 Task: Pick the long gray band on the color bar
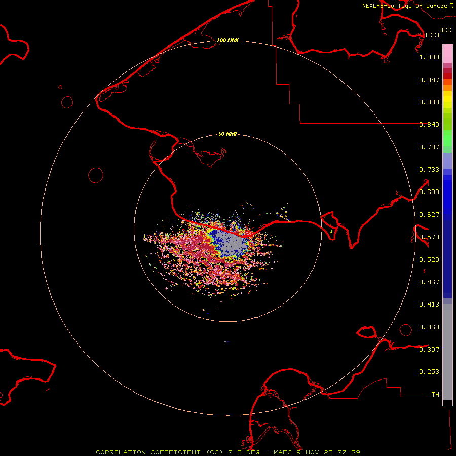tap(447, 355)
